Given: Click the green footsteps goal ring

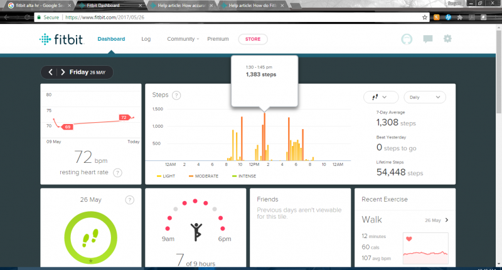Looking at the screenshot, I should pos(91,238).
